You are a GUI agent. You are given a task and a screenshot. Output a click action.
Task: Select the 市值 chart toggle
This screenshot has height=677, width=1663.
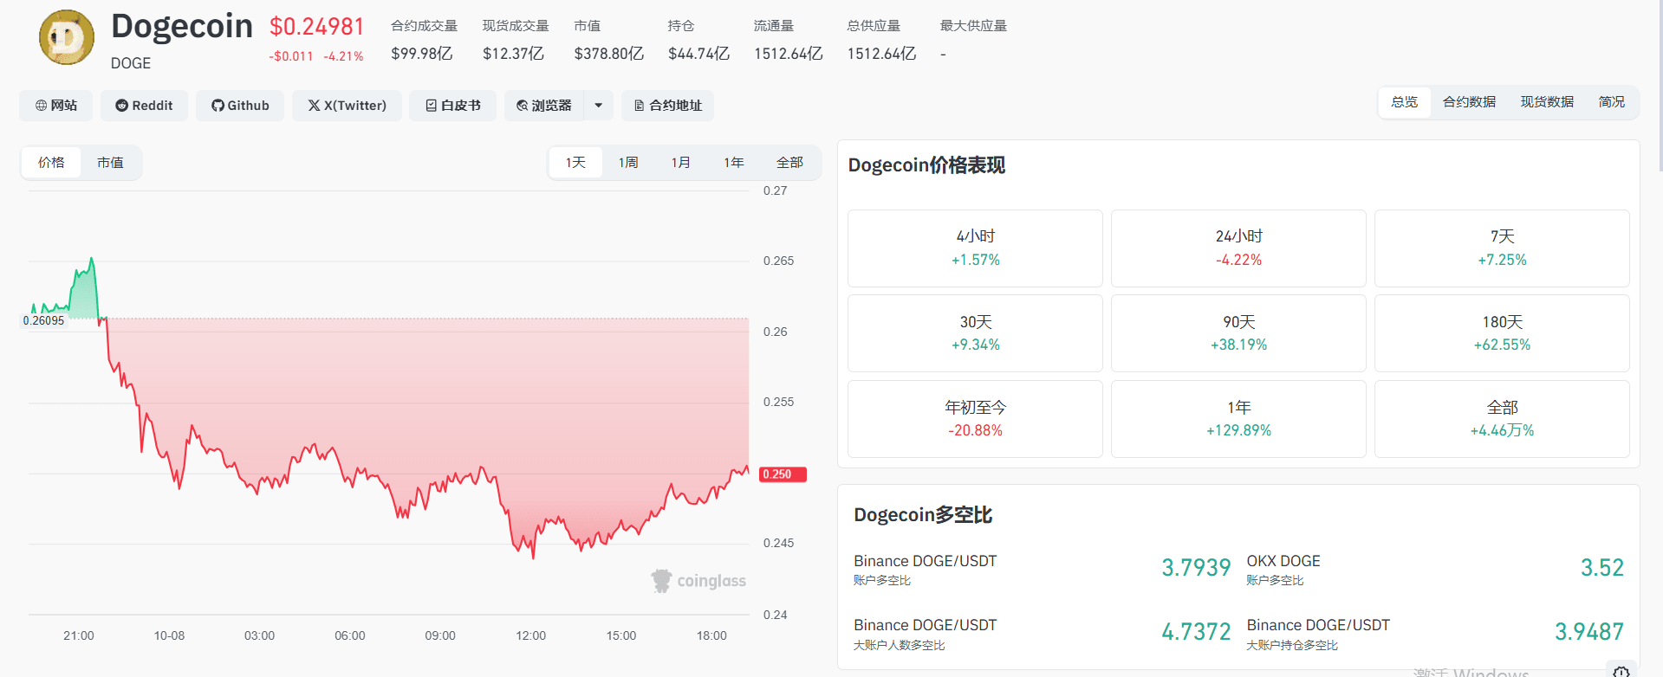click(110, 163)
